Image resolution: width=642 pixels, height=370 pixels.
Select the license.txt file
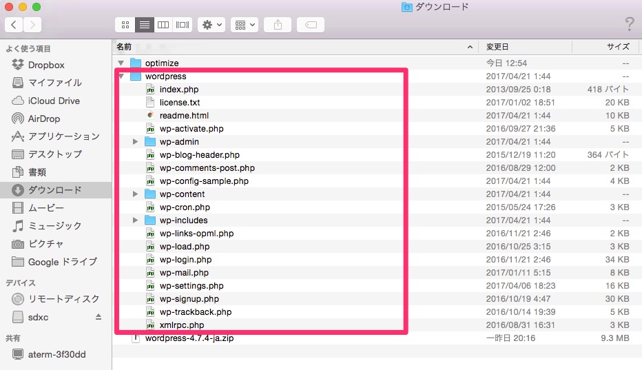pos(180,103)
